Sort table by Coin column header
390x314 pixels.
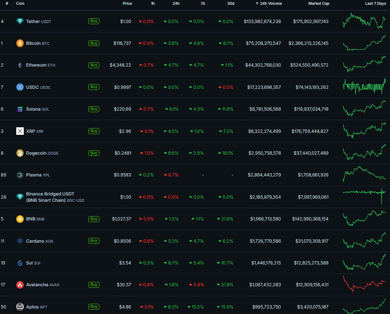[20, 4]
